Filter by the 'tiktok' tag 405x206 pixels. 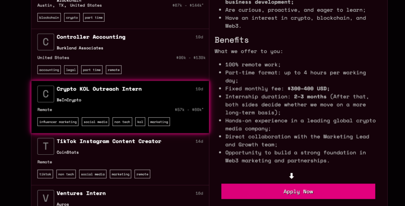45,174
